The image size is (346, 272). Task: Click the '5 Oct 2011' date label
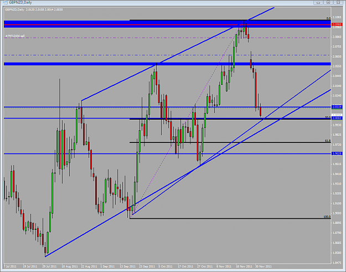pyautogui.click(x=166, y=266)
